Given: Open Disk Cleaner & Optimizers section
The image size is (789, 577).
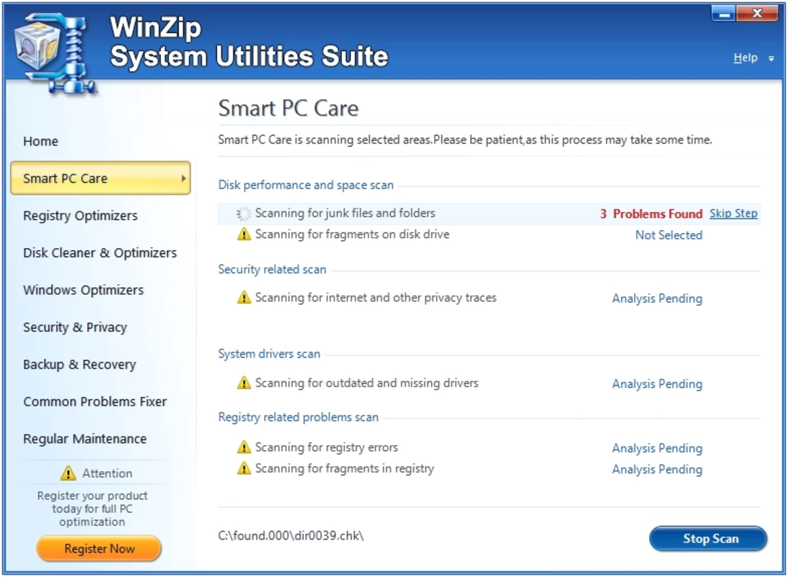Looking at the screenshot, I should 100,253.
